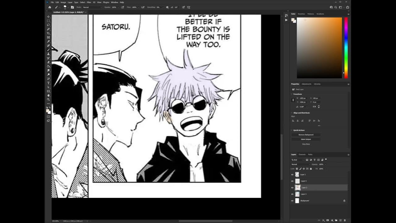The height and width of the screenshot is (223, 396).
Task: Select the Eraser tool
Action: tap(48, 62)
